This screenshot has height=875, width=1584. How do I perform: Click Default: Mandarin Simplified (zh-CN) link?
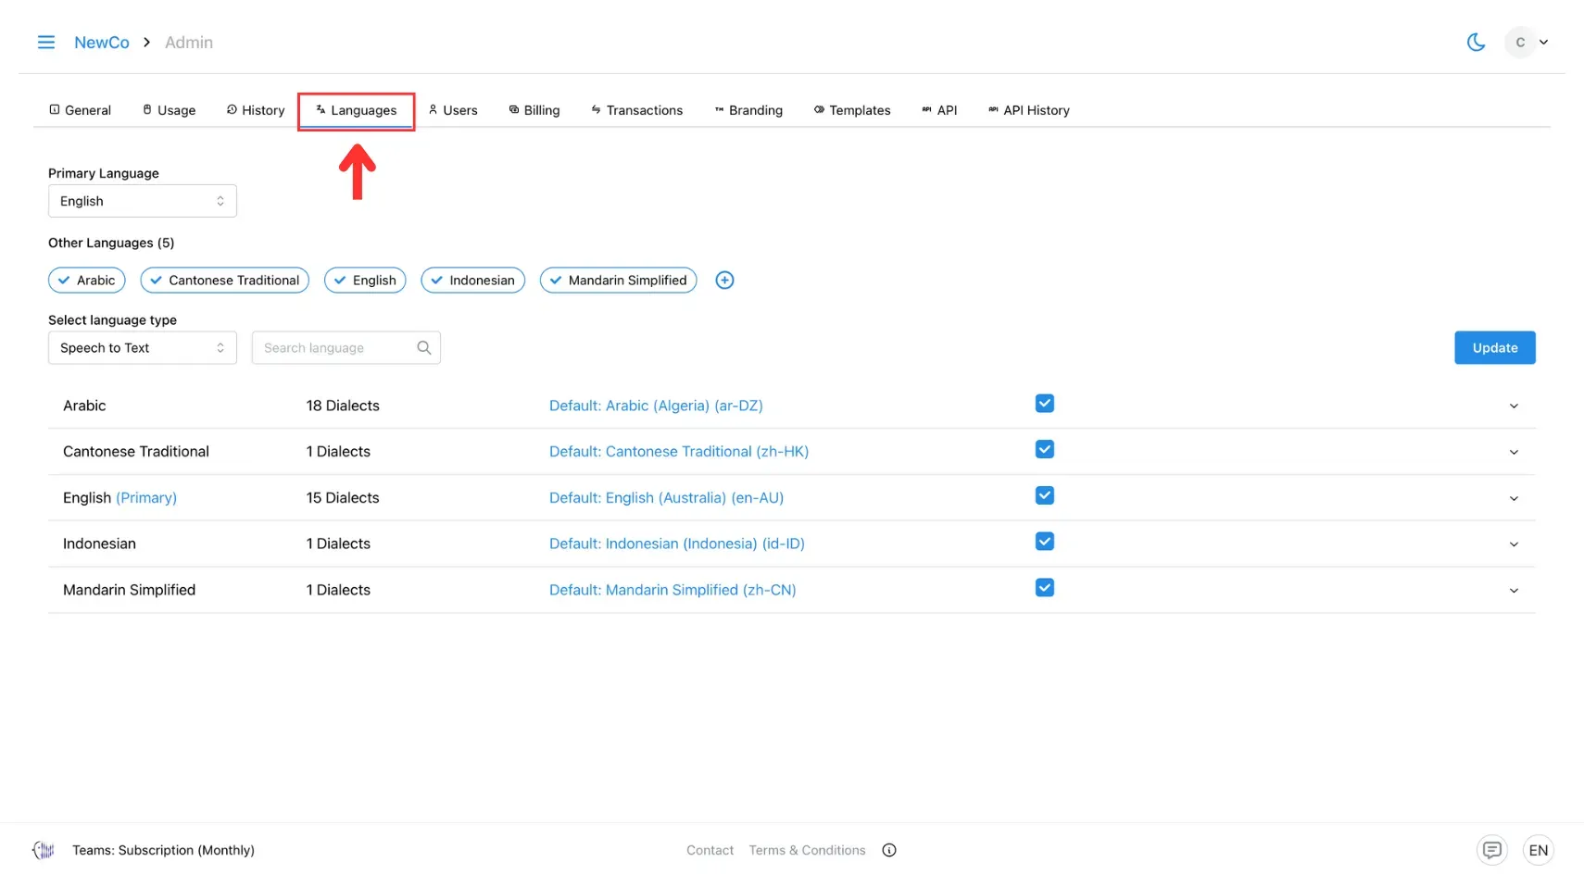(673, 590)
